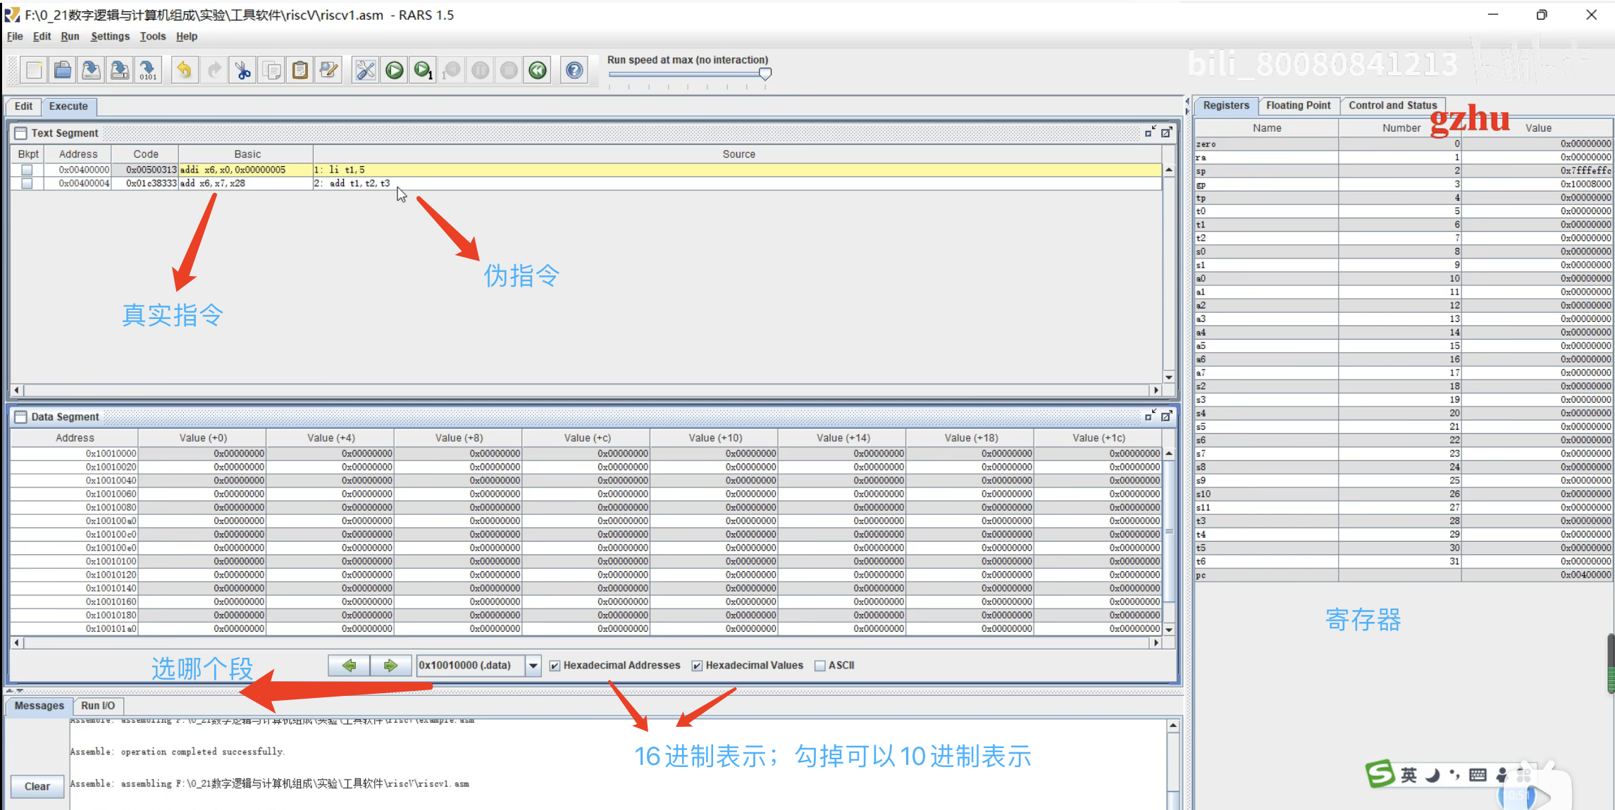Switch to the Edit tab
The height and width of the screenshot is (810, 1615).
tap(23, 106)
